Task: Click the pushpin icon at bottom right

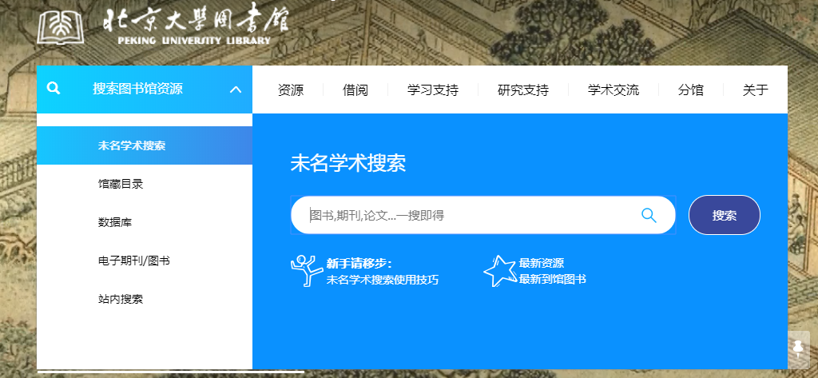Action: coord(798,348)
